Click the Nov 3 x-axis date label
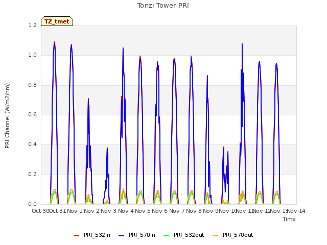 point(109,211)
